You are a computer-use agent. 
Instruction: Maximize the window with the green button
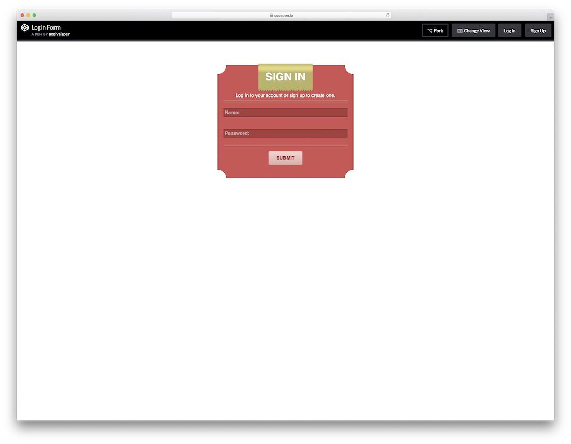[x=35, y=15]
